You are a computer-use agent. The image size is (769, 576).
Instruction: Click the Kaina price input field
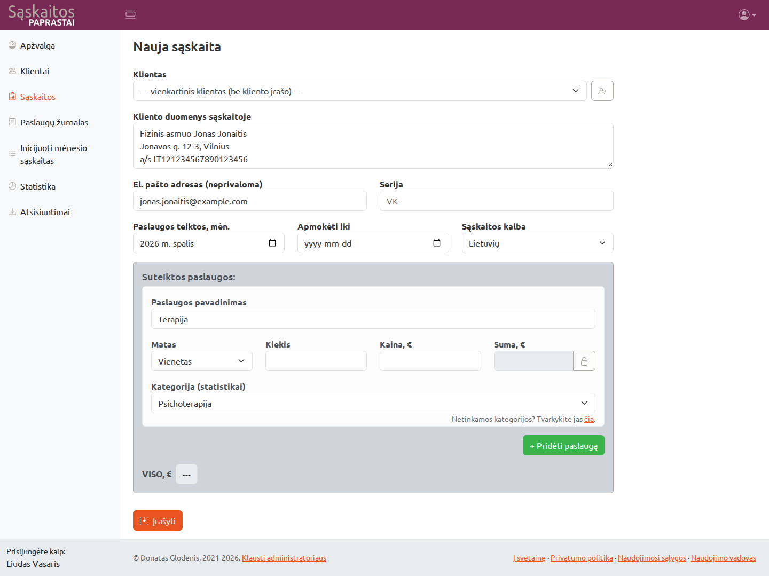430,361
